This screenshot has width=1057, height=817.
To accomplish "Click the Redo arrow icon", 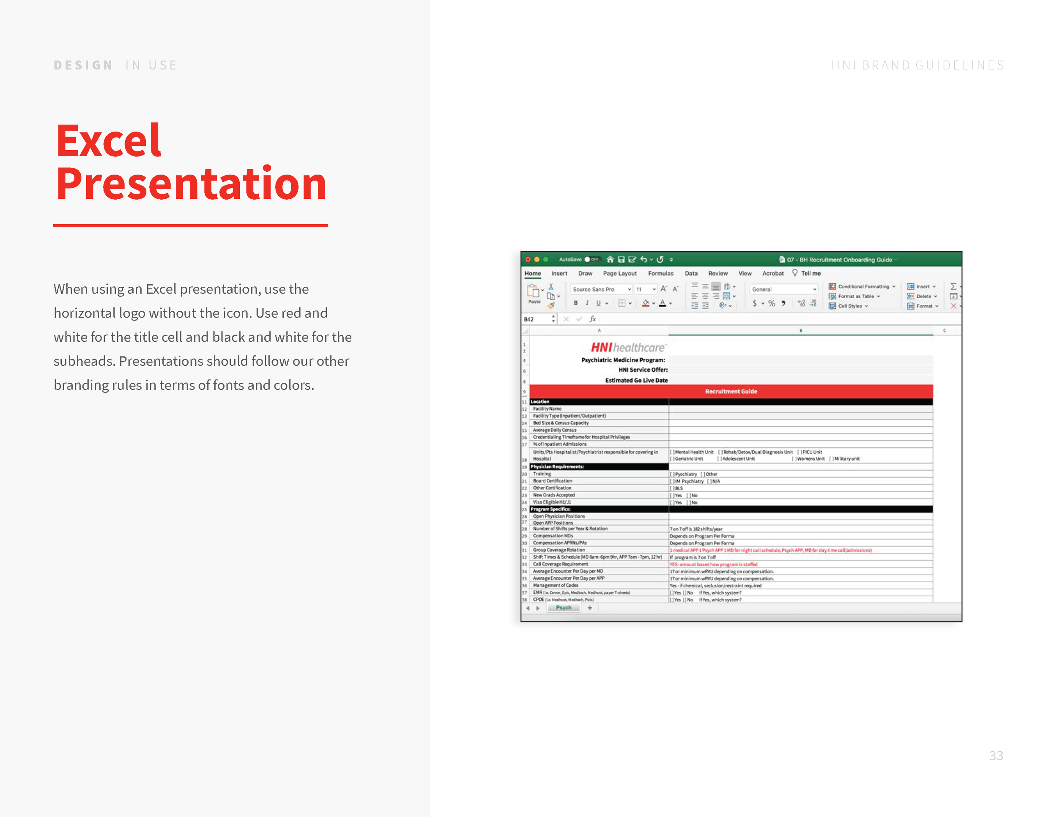I will [660, 259].
